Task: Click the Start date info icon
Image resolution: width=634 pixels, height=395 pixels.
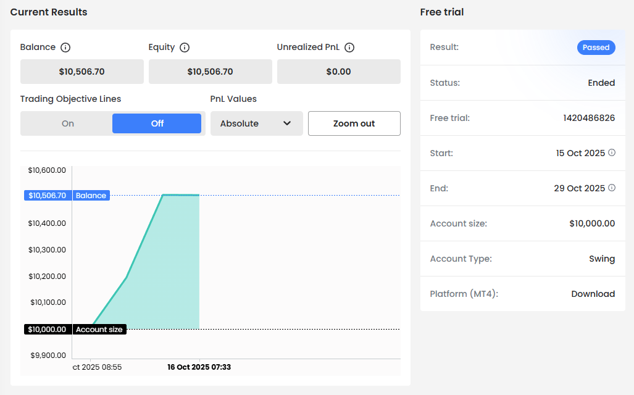Action: 612,152
